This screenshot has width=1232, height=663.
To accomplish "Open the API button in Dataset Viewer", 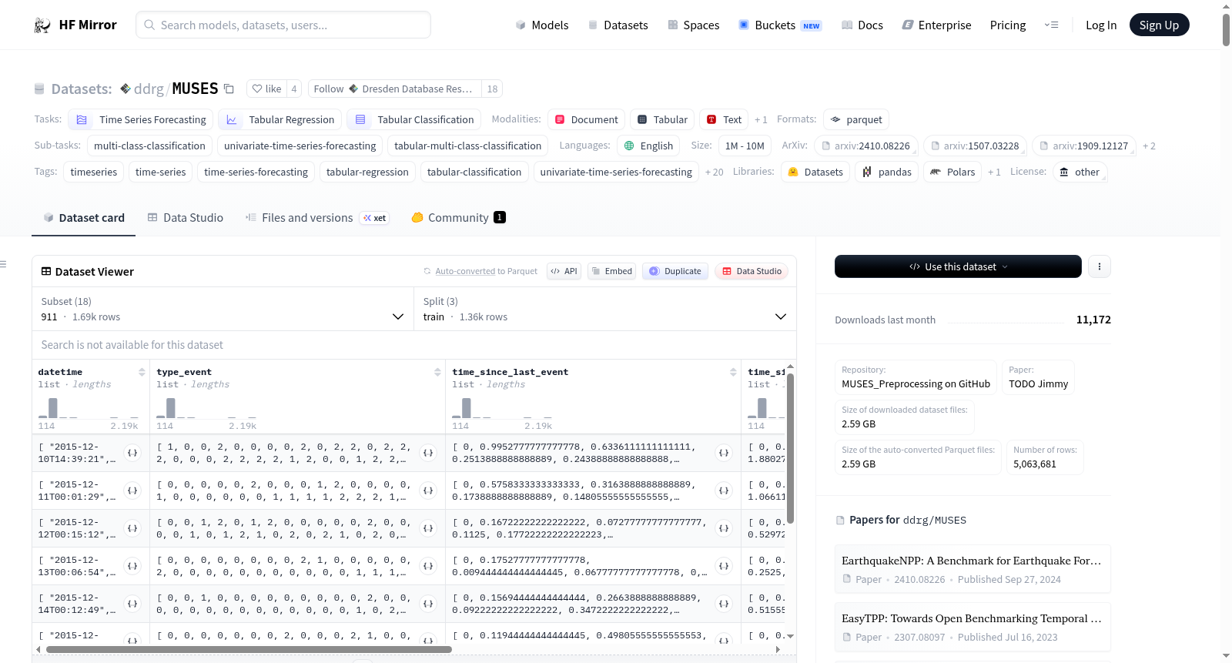I will point(564,271).
